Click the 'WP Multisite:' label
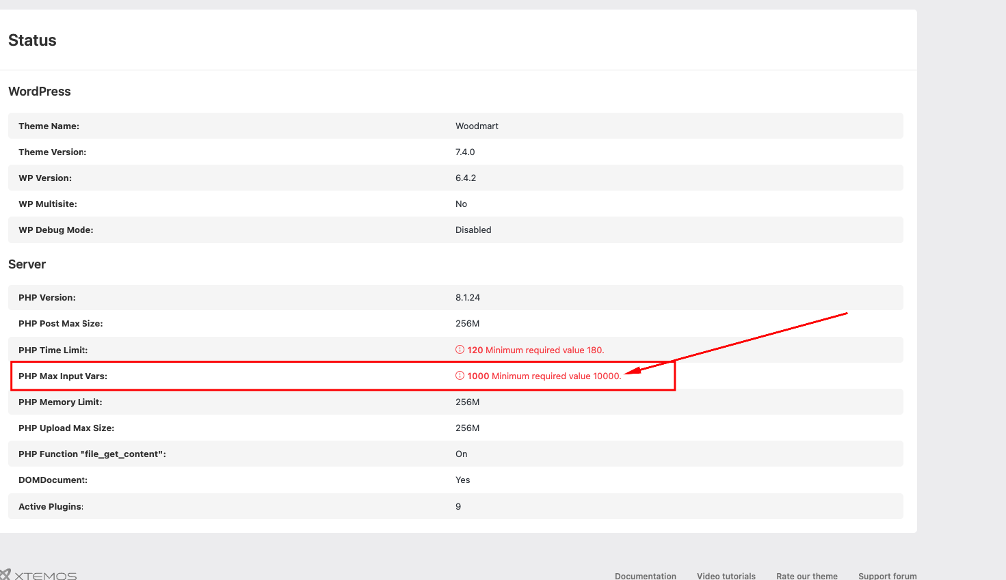Image resolution: width=1006 pixels, height=580 pixels. click(x=48, y=204)
